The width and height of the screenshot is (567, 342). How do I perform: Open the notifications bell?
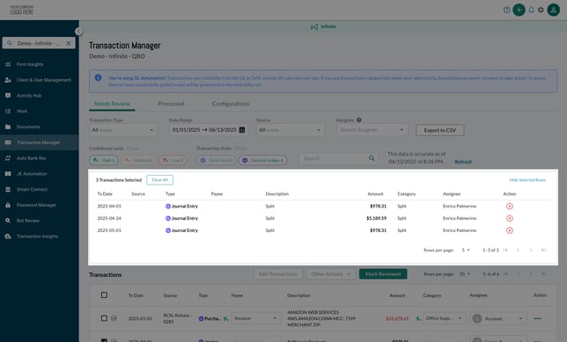(531, 11)
